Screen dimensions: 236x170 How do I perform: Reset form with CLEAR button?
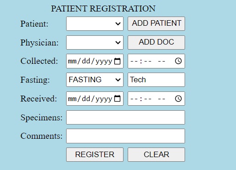156,154
